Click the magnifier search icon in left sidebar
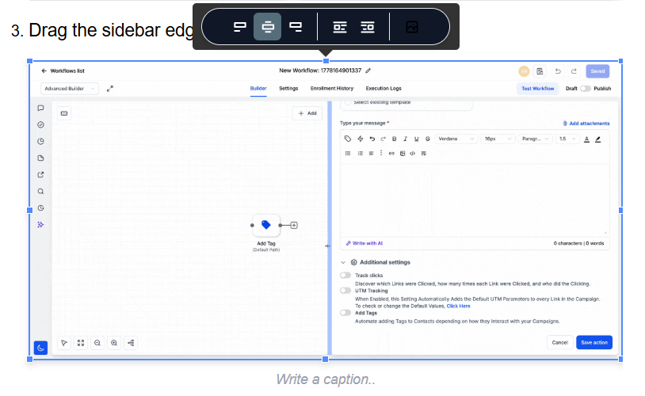This screenshot has height=396, width=645. (x=40, y=191)
